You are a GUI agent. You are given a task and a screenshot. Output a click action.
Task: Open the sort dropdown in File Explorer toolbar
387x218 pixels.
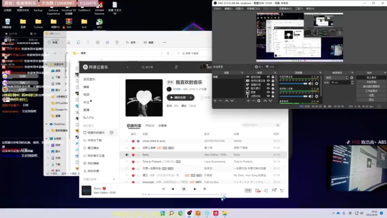[x=132, y=43]
